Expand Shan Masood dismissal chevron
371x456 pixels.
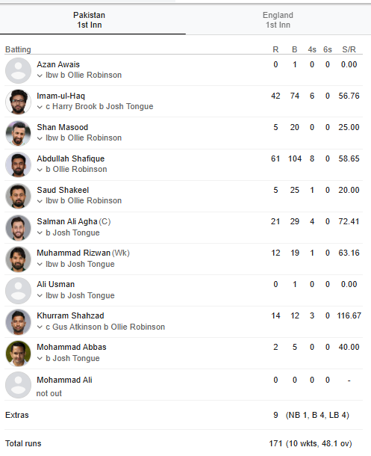pyautogui.click(x=40, y=138)
